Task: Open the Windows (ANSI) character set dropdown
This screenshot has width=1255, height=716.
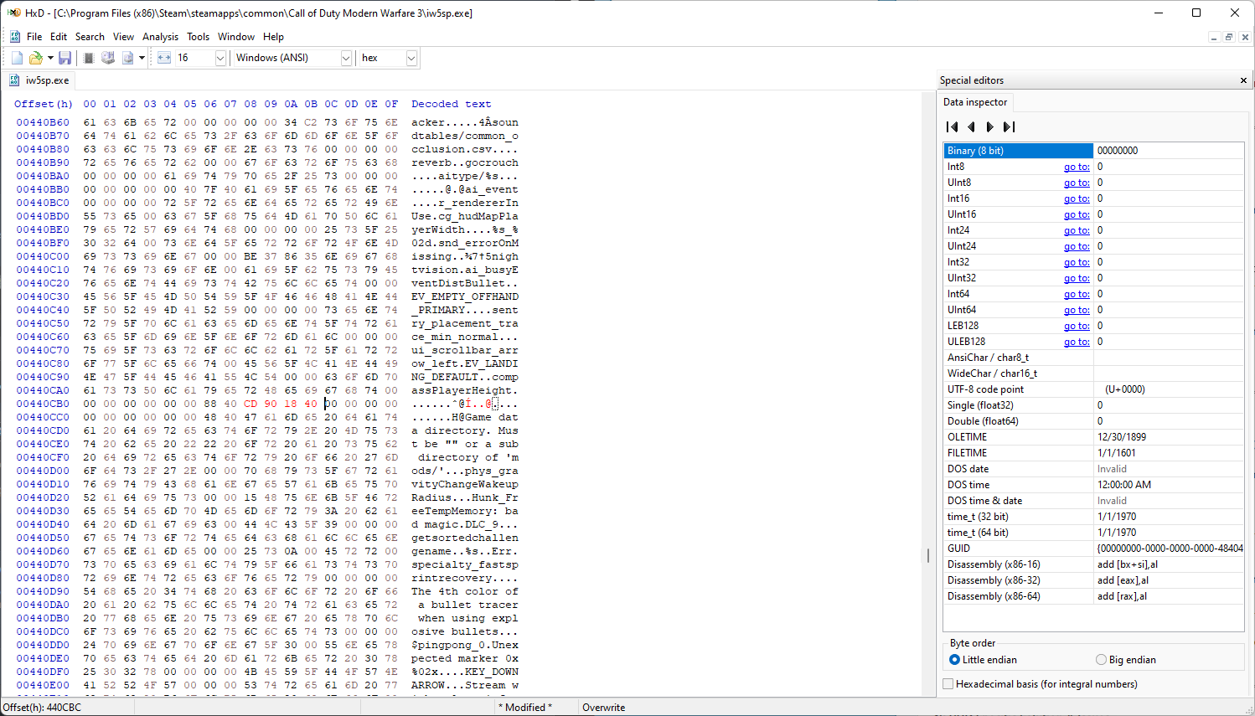Action: pyautogui.click(x=346, y=58)
